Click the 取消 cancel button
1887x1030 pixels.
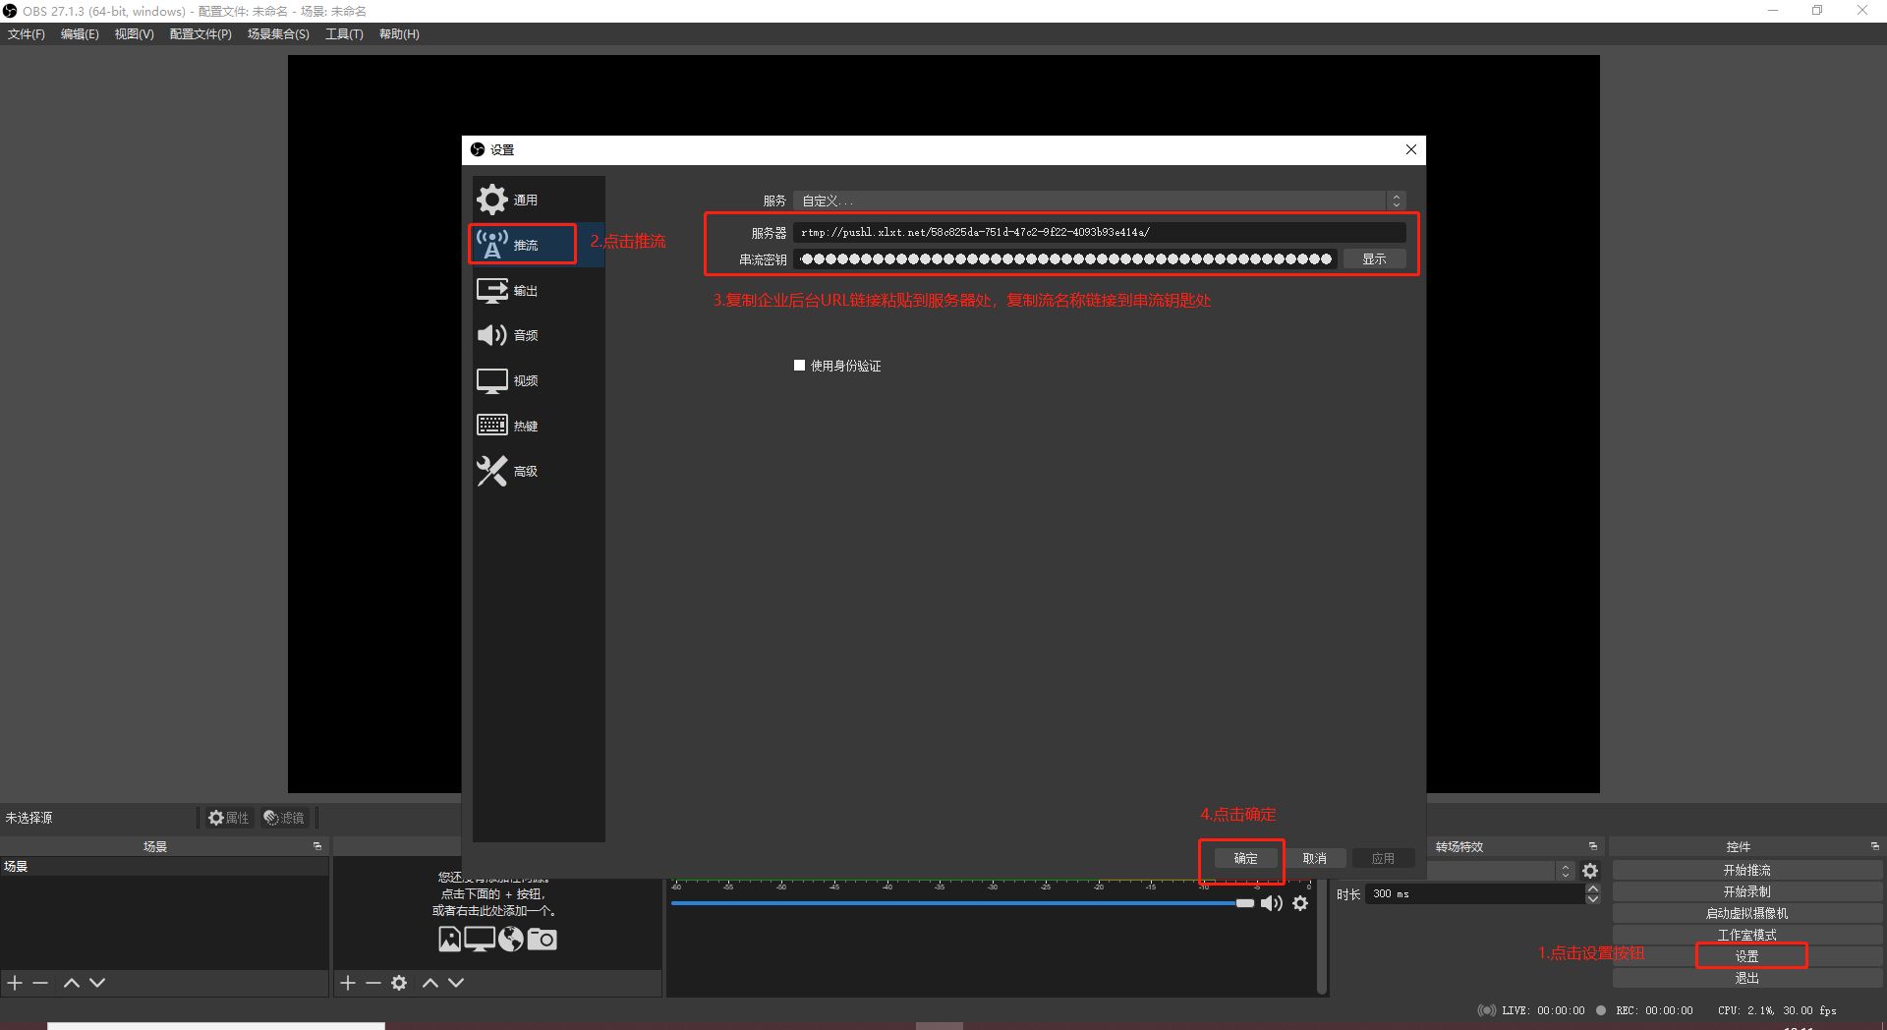pos(1314,858)
